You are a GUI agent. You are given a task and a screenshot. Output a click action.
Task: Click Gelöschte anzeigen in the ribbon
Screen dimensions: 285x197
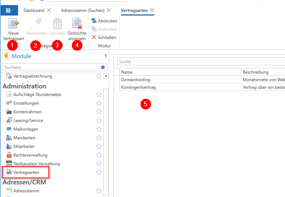tap(77, 24)
